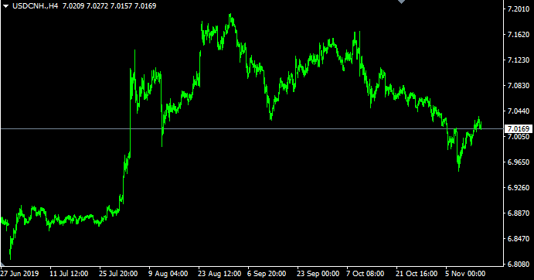Click the current price label 7.0169

click(x=518, y=129)
